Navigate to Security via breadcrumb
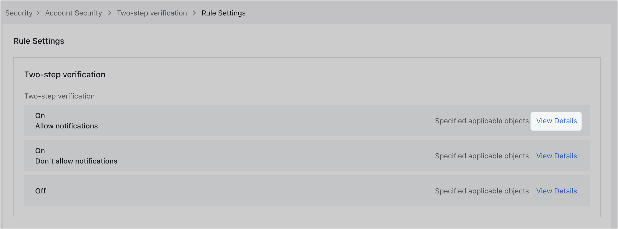Viewport: 618px width, 229px height. point(19,13)
